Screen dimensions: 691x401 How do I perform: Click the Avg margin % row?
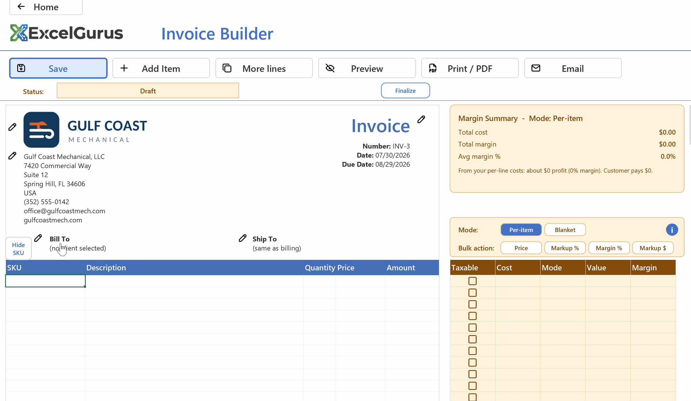[567, 156]
